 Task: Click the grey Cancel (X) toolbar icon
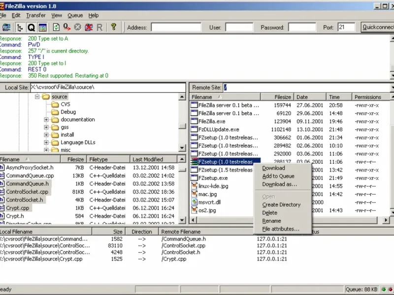(x=78, y=28)
